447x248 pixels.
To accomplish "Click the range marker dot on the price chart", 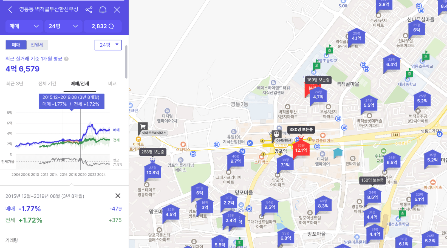I will 63,140.
